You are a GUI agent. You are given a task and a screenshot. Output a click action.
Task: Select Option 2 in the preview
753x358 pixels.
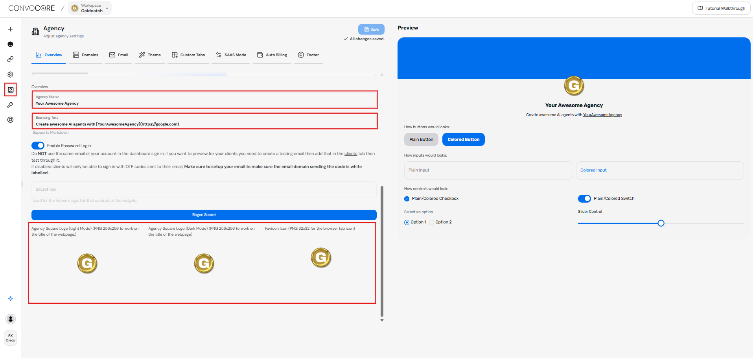pyautogui.click(x=431, y=222)
